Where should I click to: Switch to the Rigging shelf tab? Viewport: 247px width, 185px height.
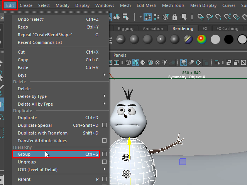pos(125,29)
